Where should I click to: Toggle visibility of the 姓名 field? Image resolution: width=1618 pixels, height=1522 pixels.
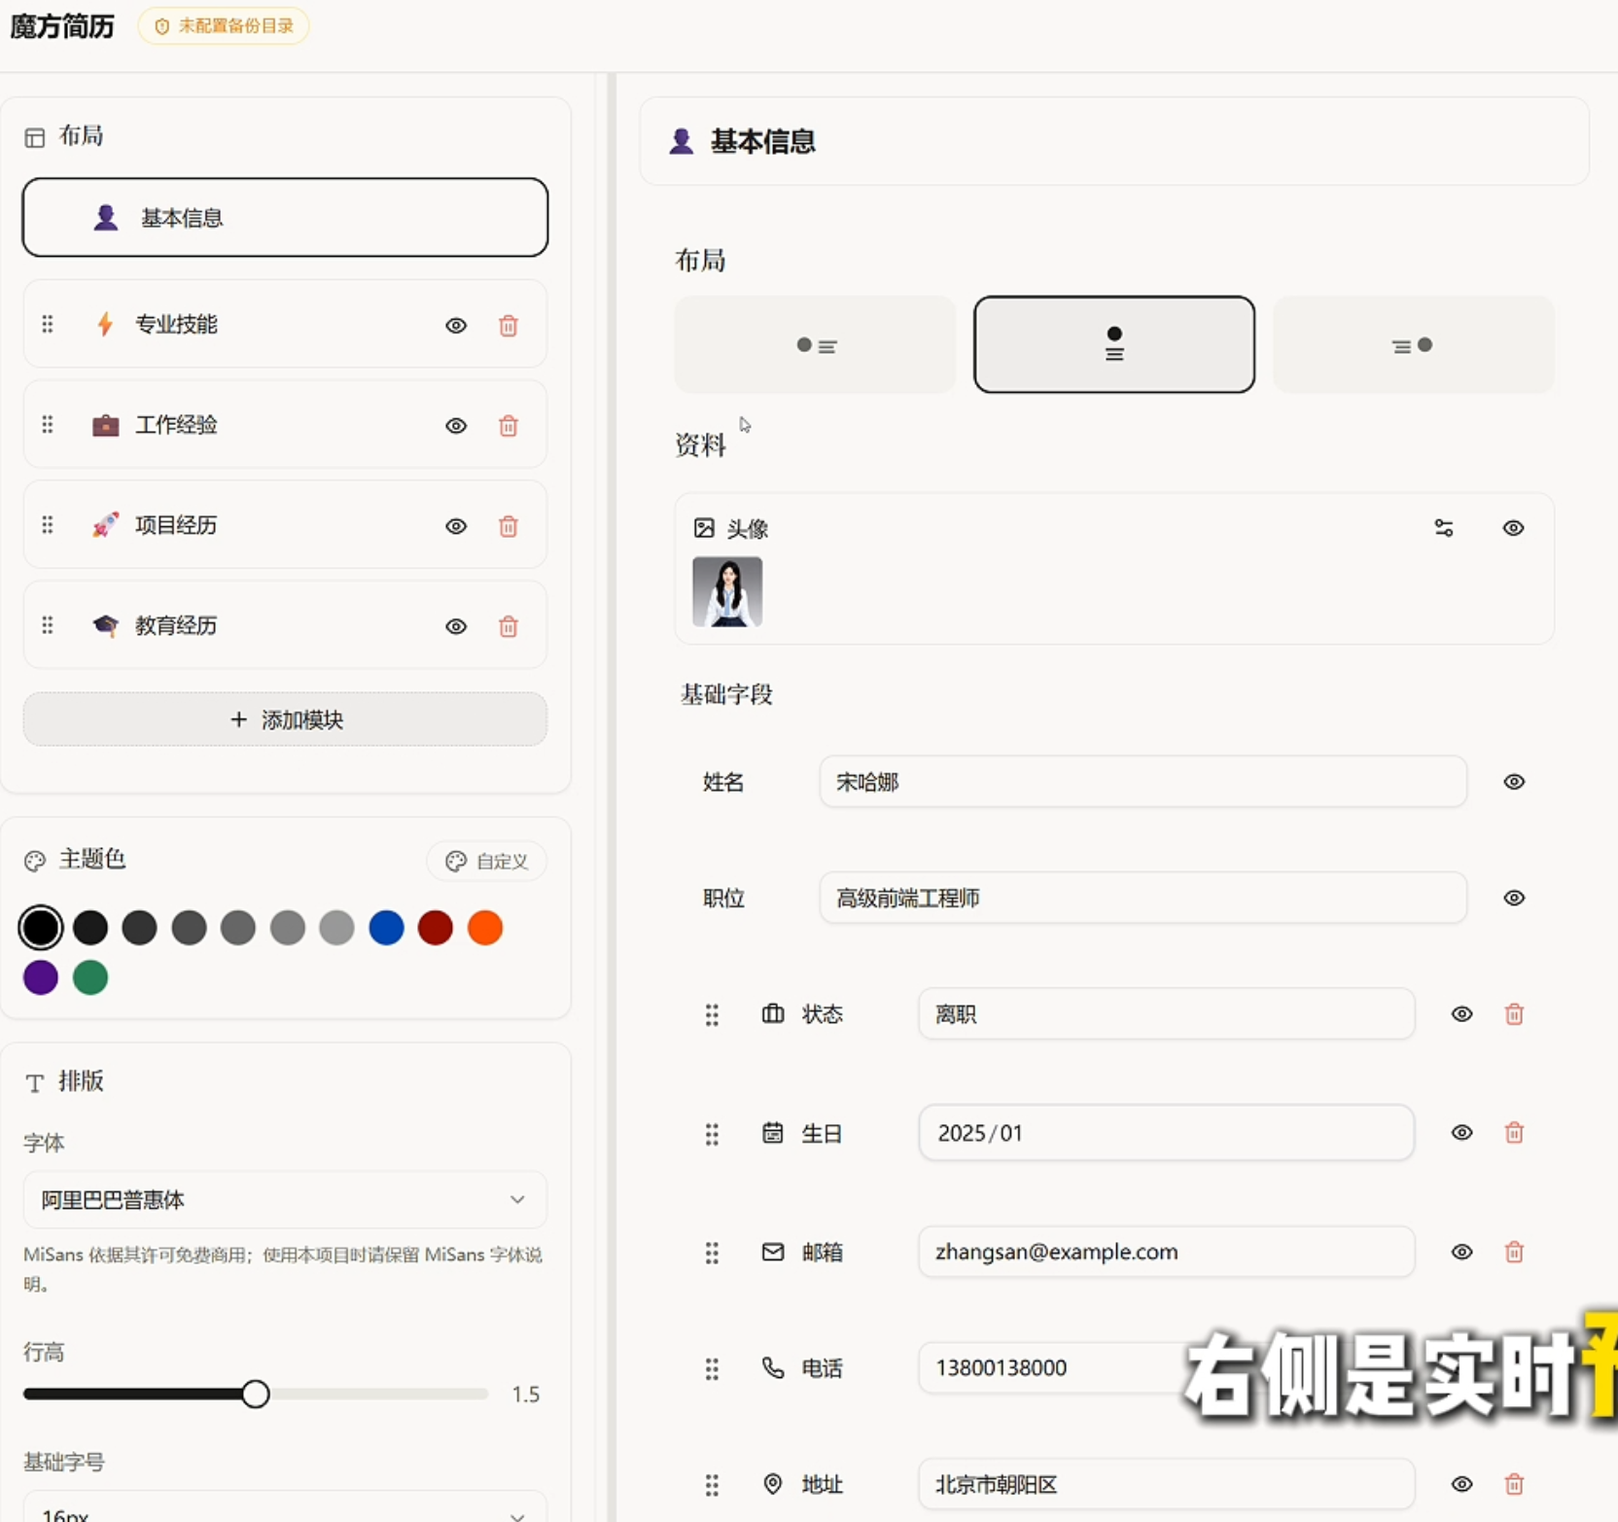1514,782
